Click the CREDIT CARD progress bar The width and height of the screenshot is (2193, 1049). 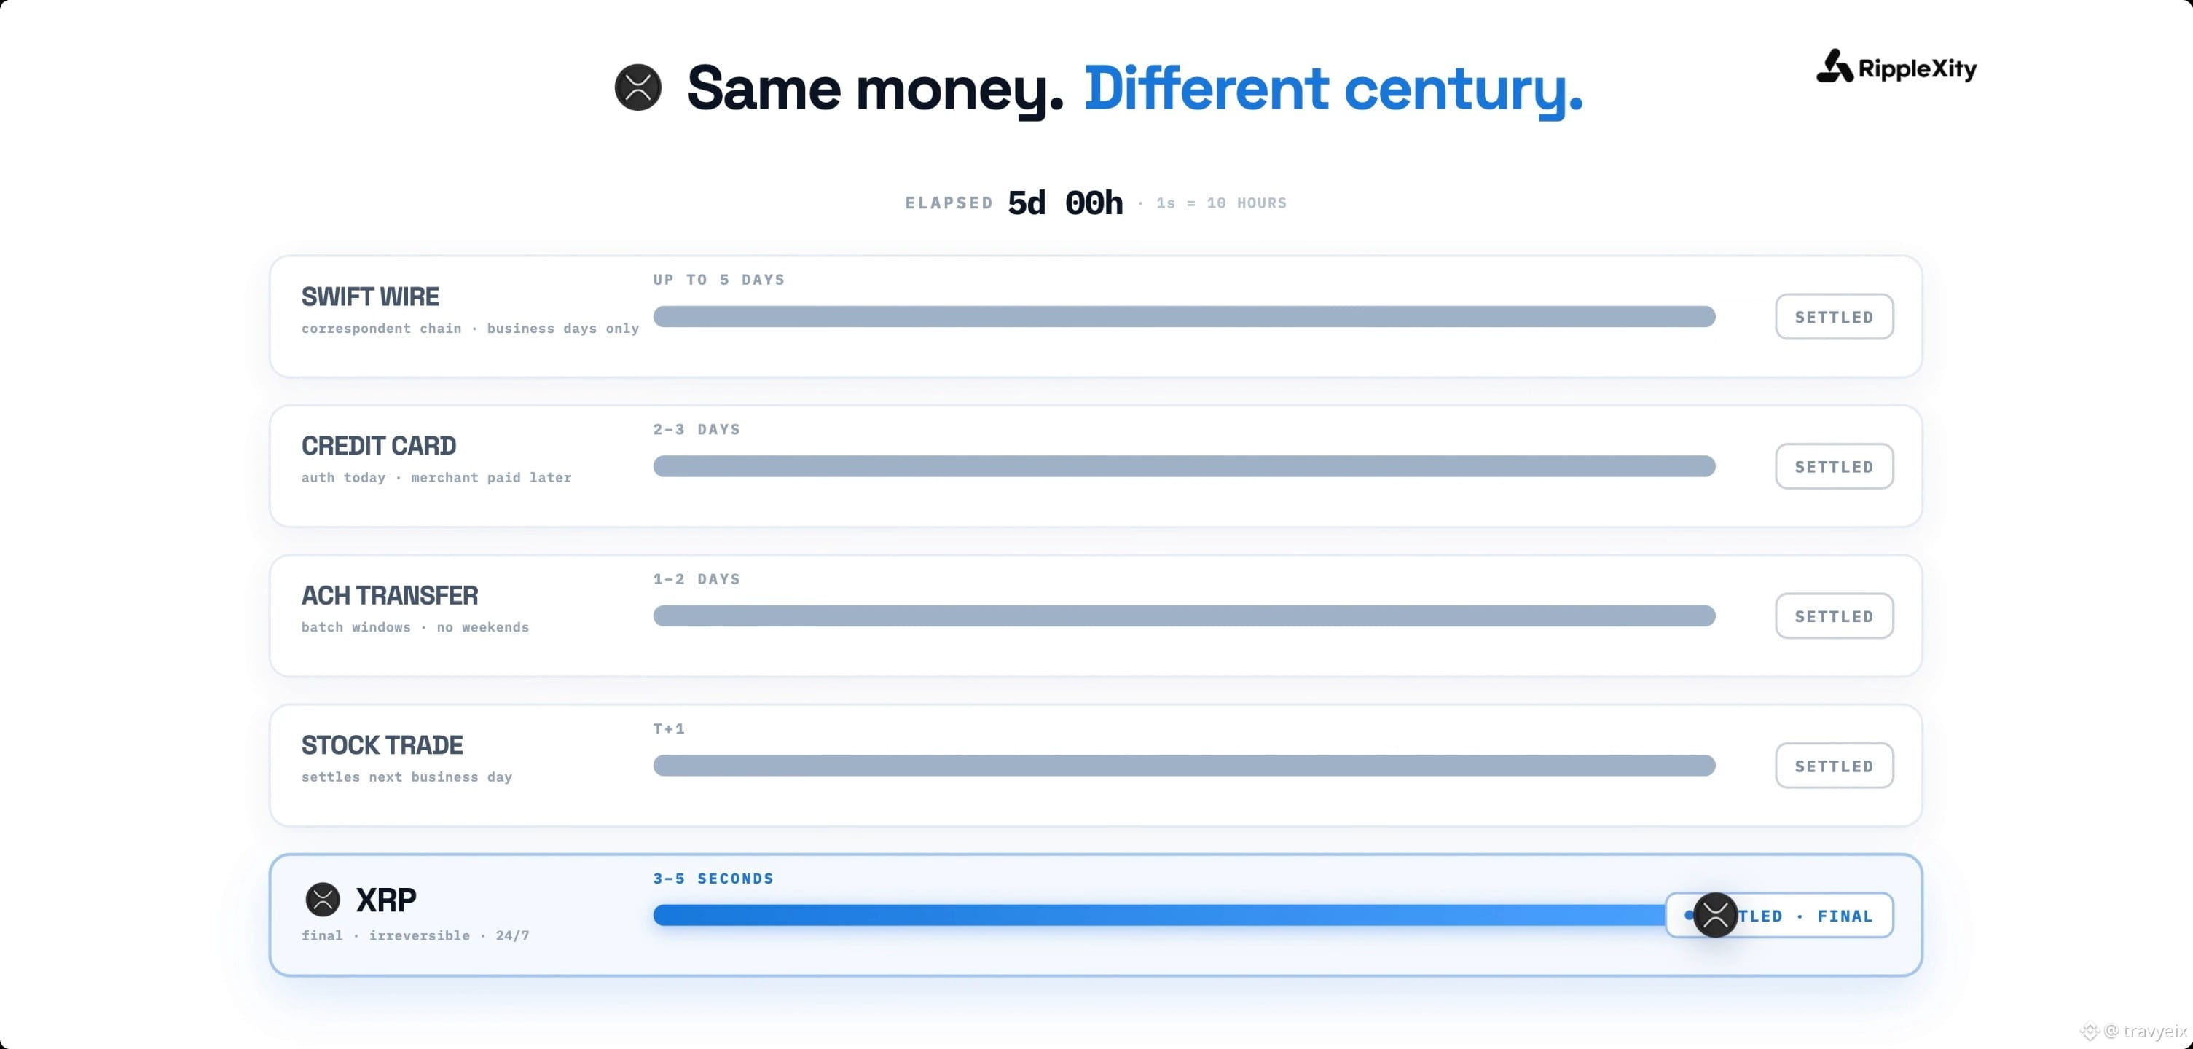pyautogui.click(x=1184, y=467)
